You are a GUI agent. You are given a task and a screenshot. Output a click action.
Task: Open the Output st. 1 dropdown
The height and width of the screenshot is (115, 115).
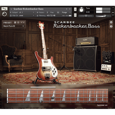(x=22, y=12)
